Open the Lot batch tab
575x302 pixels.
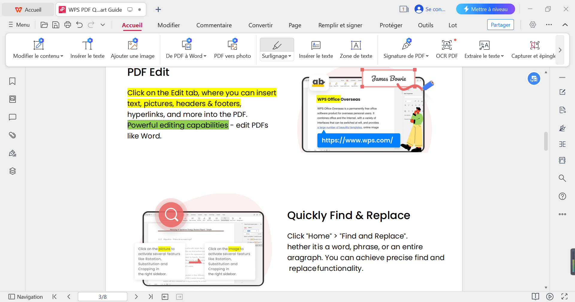pyautogui.click(x=453, y=25)
